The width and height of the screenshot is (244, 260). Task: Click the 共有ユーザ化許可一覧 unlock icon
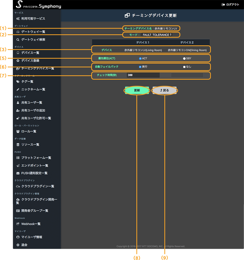(x=18, y=118)
